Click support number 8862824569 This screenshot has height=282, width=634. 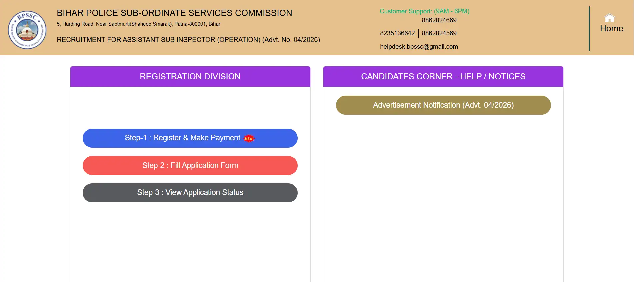click(439, 33)
